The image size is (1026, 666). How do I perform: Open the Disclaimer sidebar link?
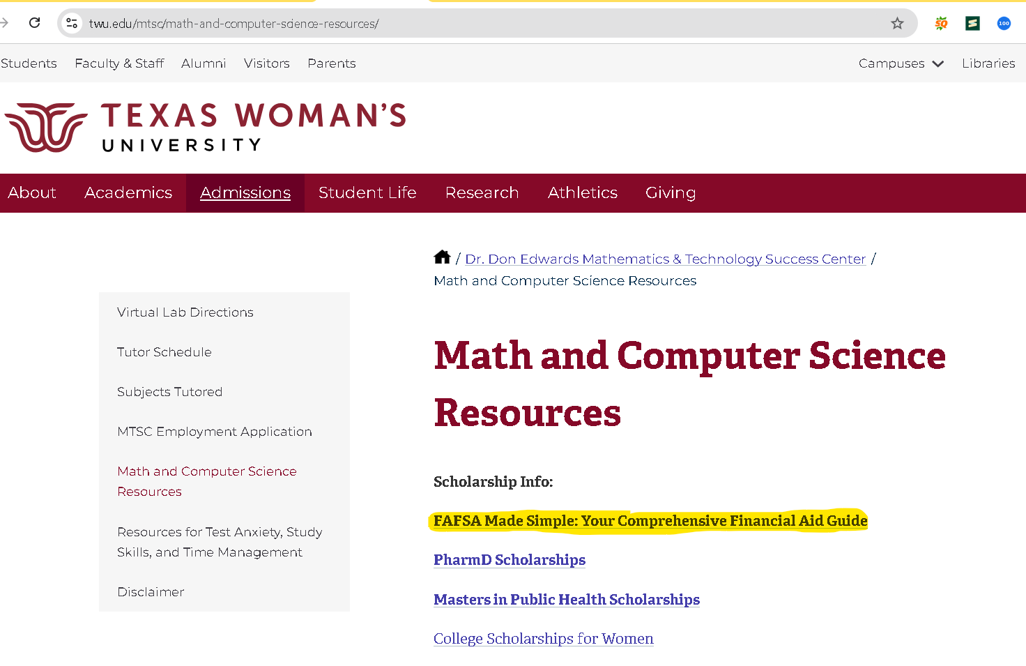click(151, 592)
